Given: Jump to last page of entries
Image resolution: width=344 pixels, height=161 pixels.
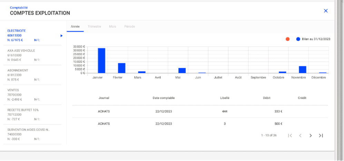Looking at the screenshot, I should 321,136.
